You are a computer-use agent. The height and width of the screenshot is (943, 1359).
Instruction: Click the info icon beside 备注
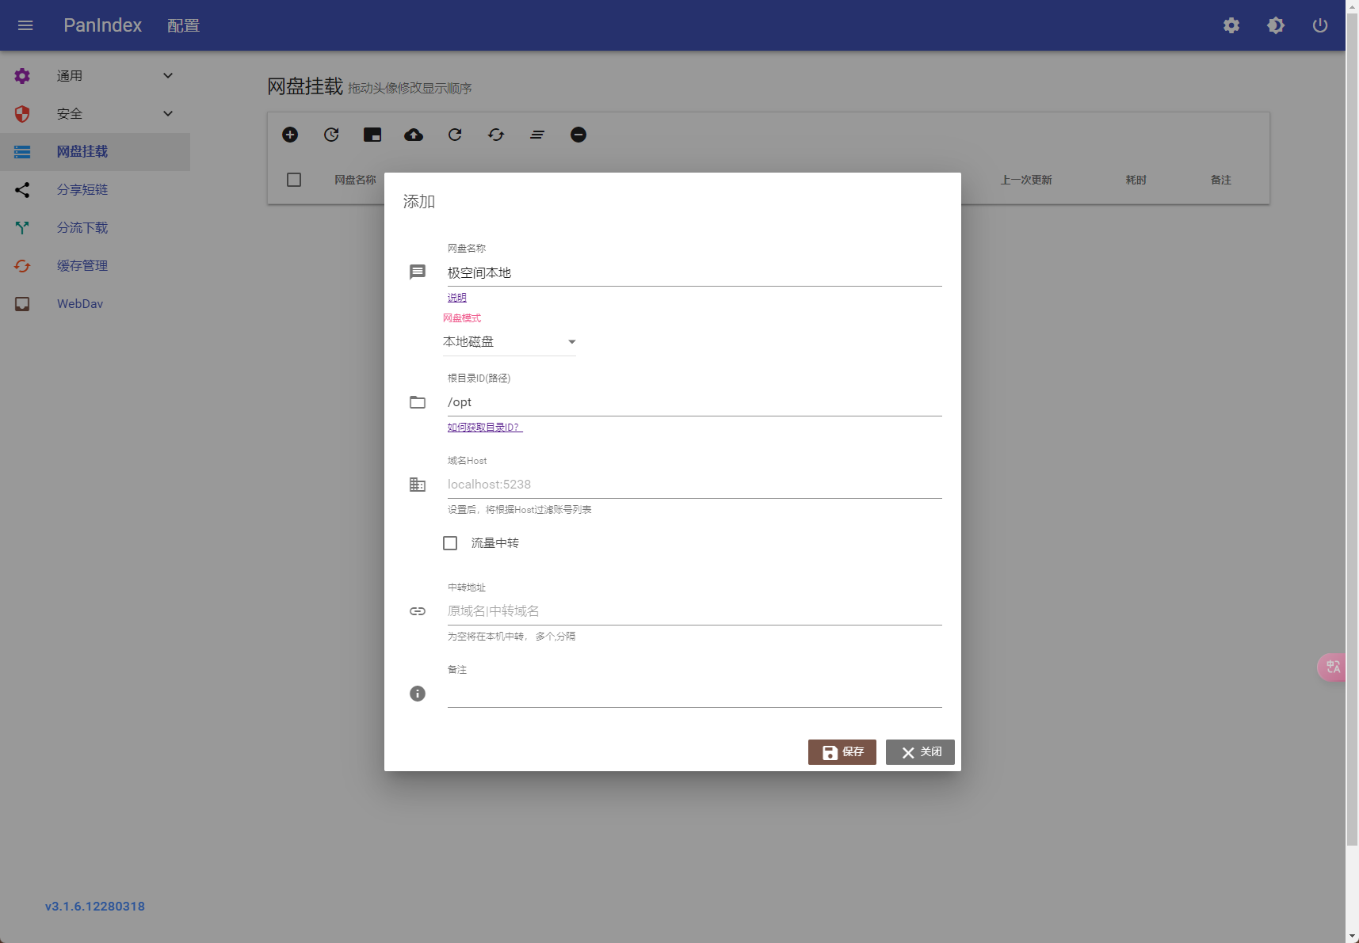pos(418,694)
